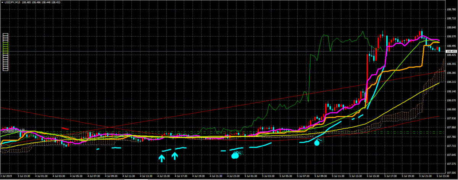Click the 5 Jul 07:30 time label
The width and height of the screenshot is (458, 180).
[x=303, y=176]
